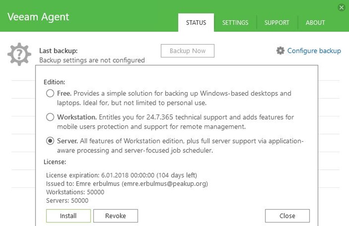Click the License expiration line
This screenshot has height=226, width=349.
pos(121,175)
